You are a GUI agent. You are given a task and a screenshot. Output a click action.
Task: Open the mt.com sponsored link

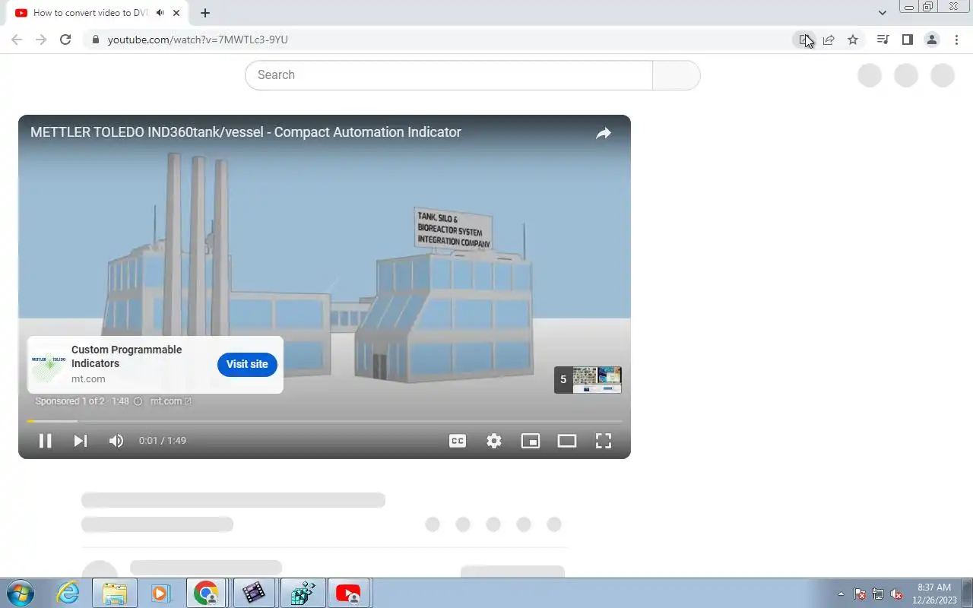pos(171,401)
